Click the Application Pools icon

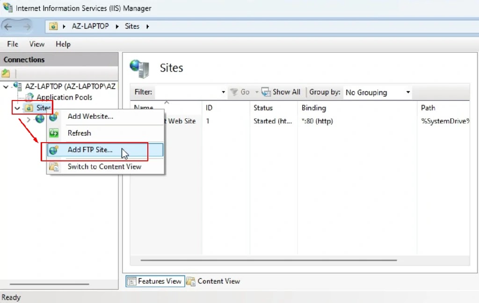point(29,97)
